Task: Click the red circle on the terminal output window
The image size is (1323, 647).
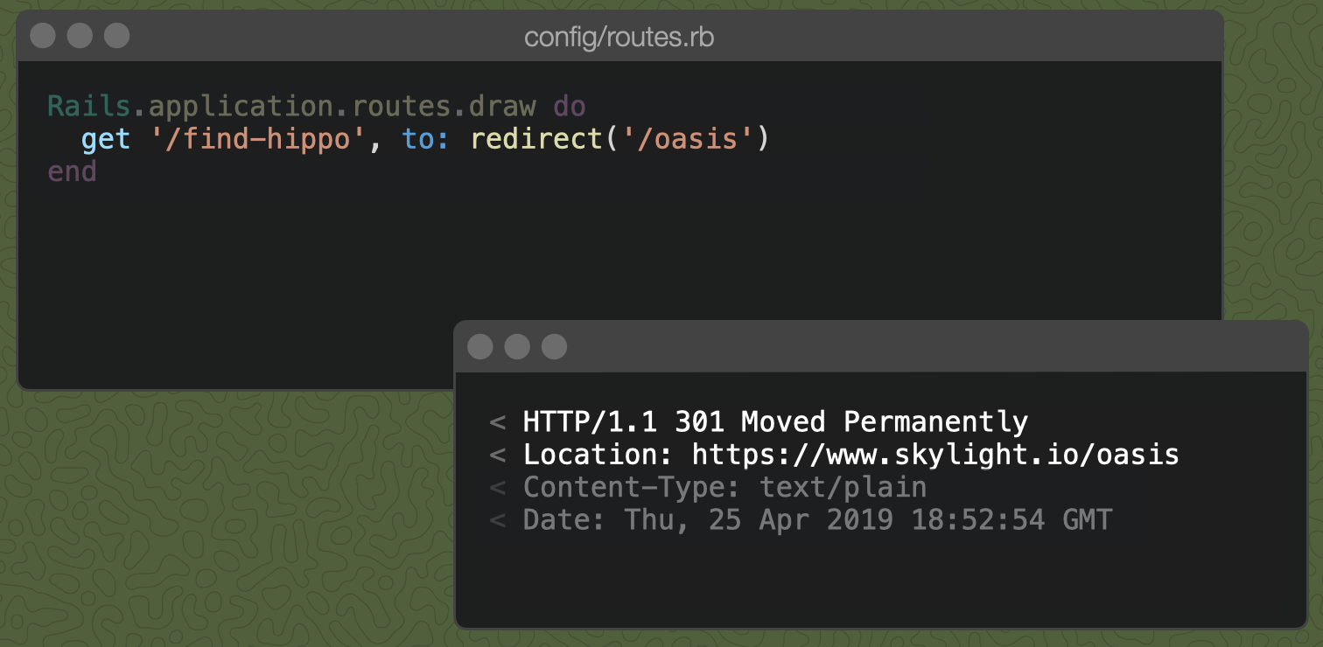Action: [479, 346]
